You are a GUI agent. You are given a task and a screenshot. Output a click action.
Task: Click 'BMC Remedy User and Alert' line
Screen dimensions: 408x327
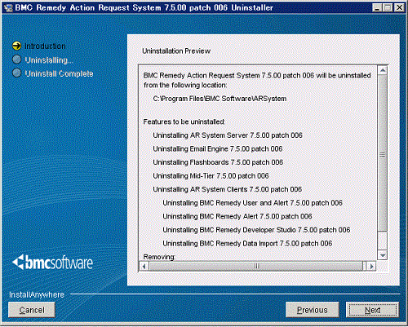[x=252, y=203]
